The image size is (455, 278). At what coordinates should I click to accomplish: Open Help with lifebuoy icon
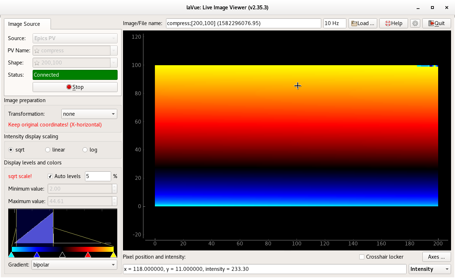tap(393, 23)
